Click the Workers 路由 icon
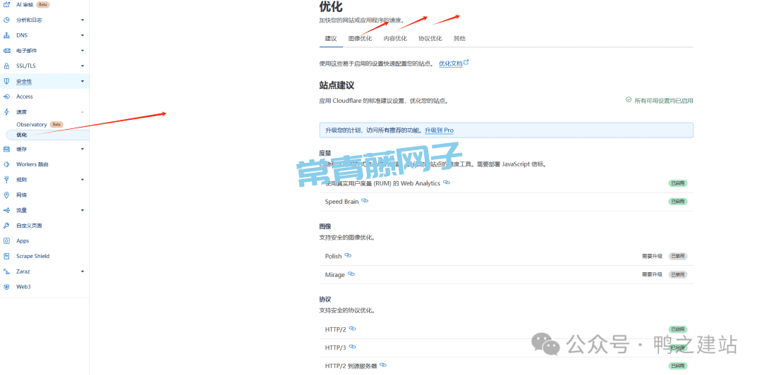The height and width of the screenshot is (375, 762). pos(6,164)
